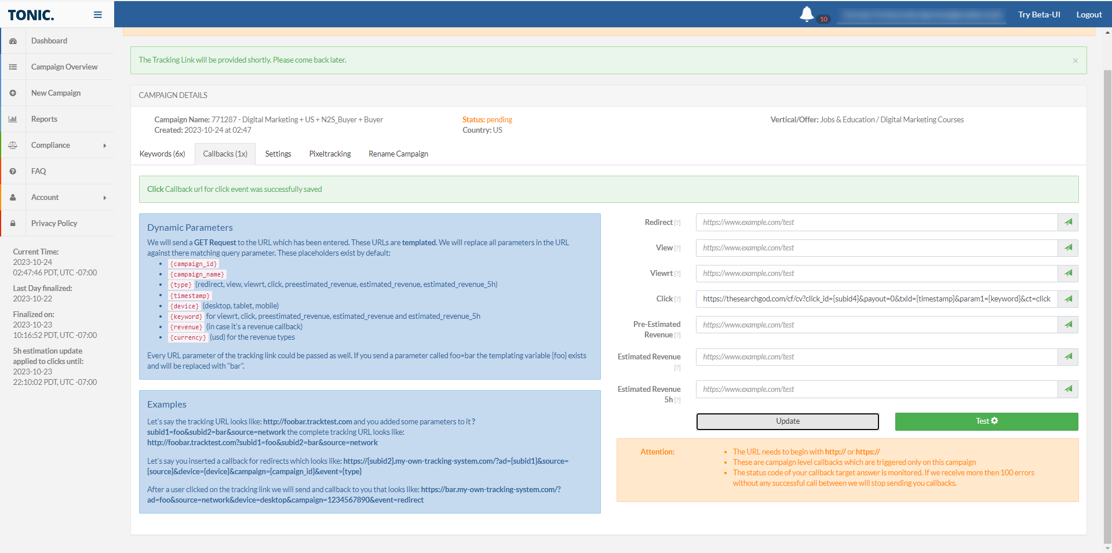Open Campaign Overview from the sidebar

(x=64, y=67)
